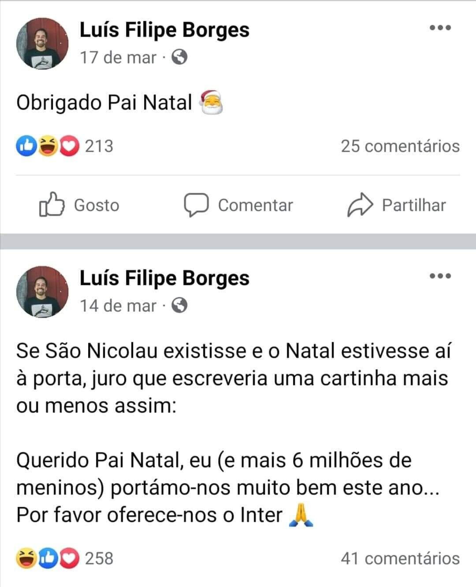
Task: Click globe privacy icon on 17 de mar post
Action: (179, 57)
